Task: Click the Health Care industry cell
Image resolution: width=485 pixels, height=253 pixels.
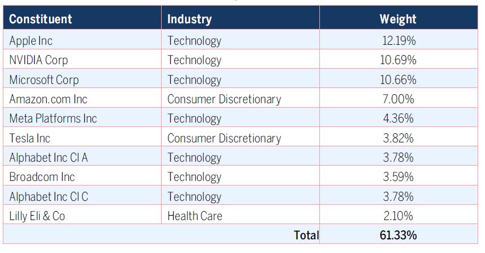Action: click(x=195, y=216)
